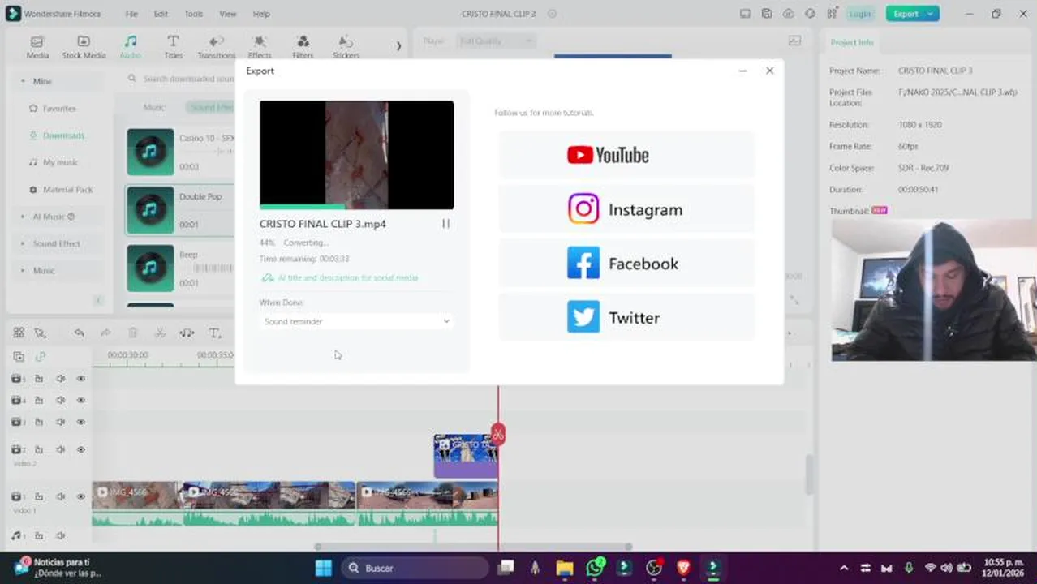
Task: Mute the Video 1 track
Action: pyautogui.click(x=60, y=496)
